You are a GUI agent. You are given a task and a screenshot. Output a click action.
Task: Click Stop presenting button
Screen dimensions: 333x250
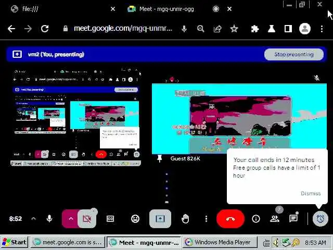pos(294,54)
